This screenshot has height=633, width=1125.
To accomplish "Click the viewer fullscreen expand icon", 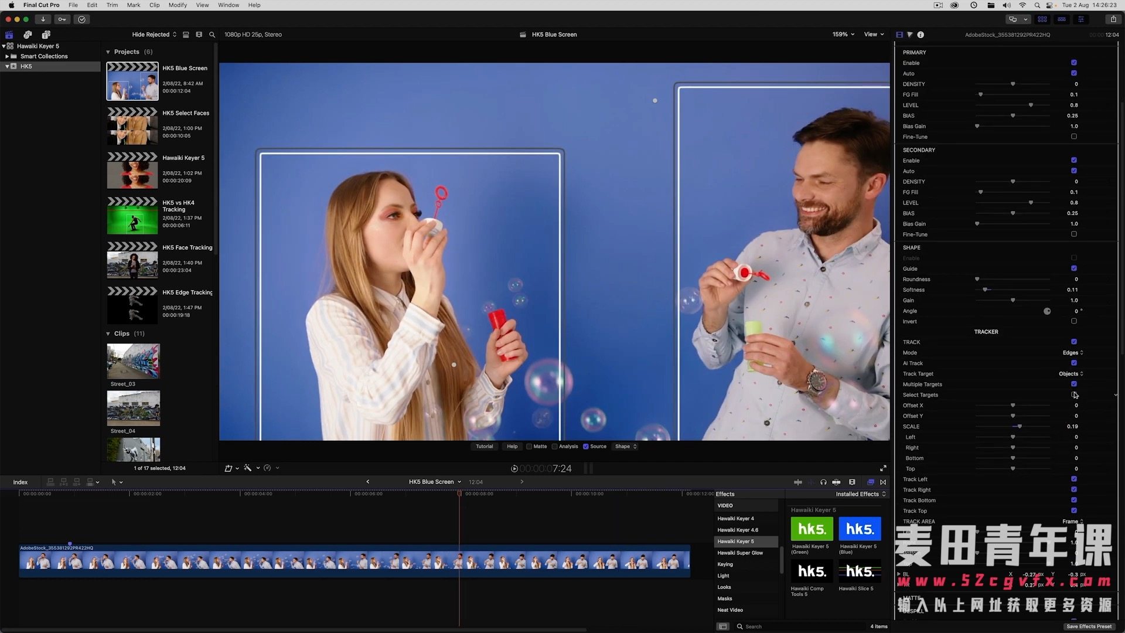I will coord(883,468).
